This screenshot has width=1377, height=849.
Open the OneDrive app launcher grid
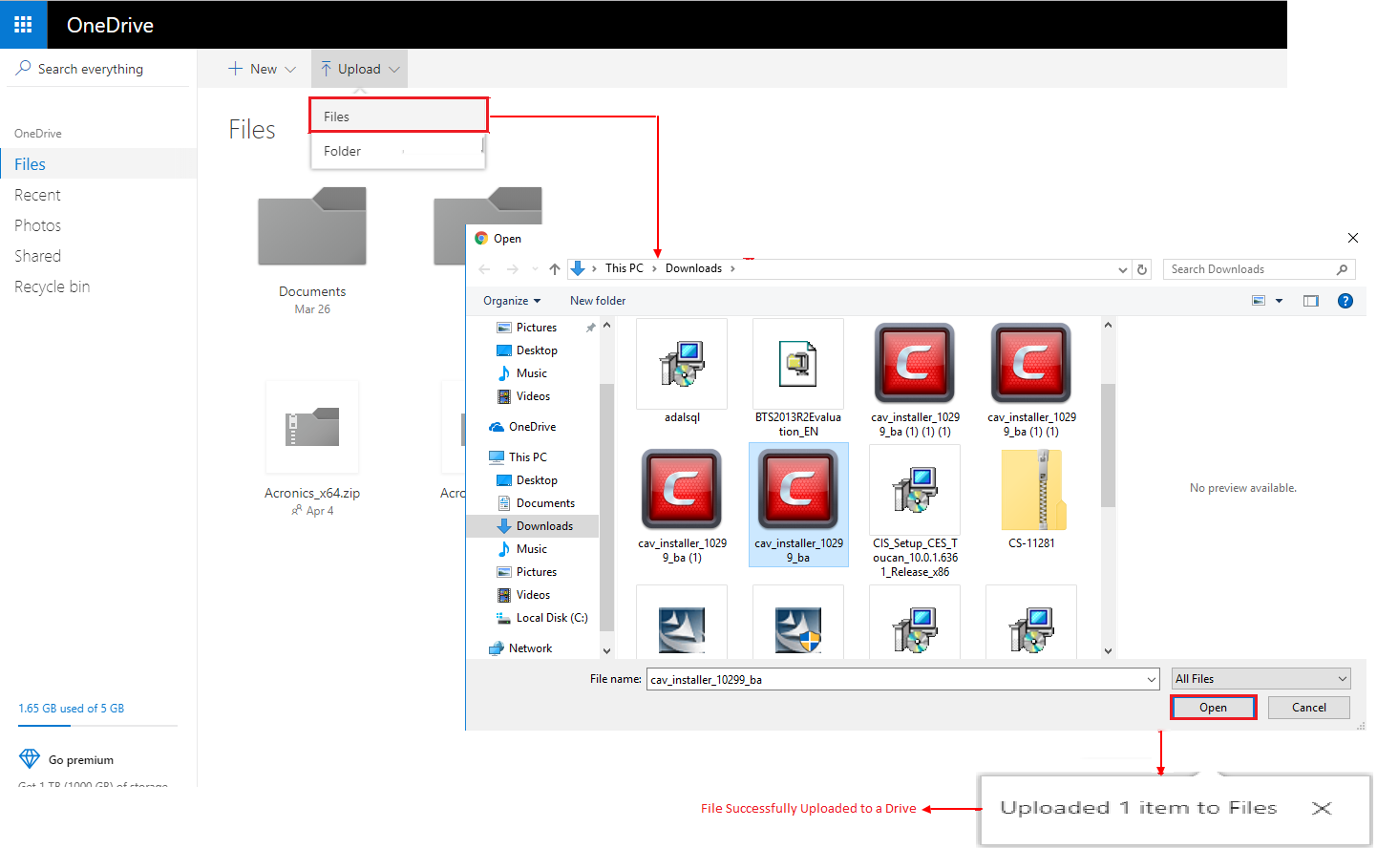tap(23, 25)
